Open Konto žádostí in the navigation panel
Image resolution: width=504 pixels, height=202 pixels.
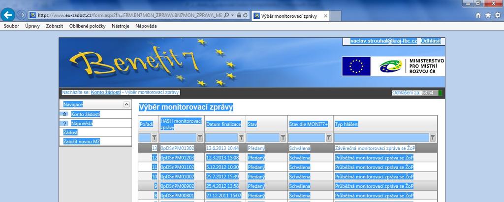click(86, 114)
